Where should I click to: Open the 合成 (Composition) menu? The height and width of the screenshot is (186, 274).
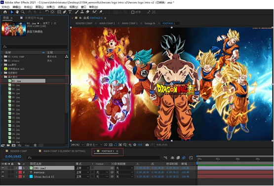[28, 7]
